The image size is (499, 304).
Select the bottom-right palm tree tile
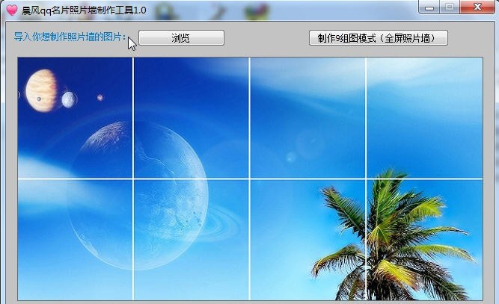[424, 240]
